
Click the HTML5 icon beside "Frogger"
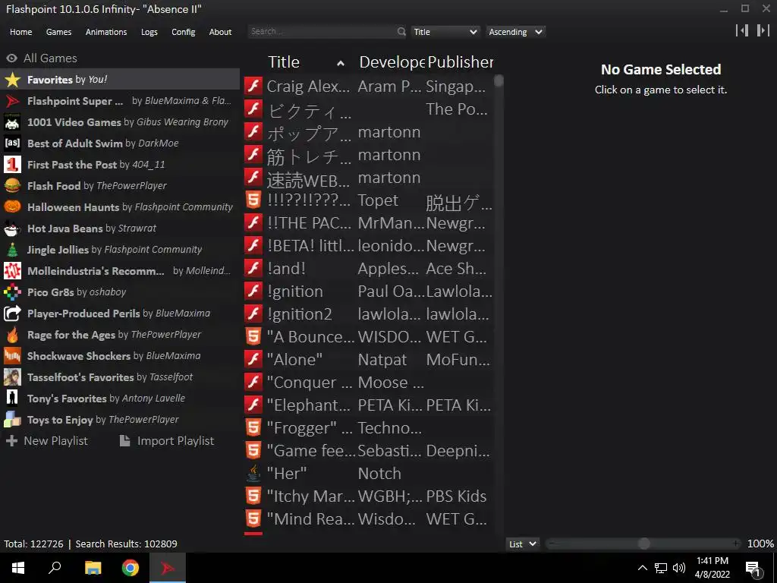click(253, 428)
